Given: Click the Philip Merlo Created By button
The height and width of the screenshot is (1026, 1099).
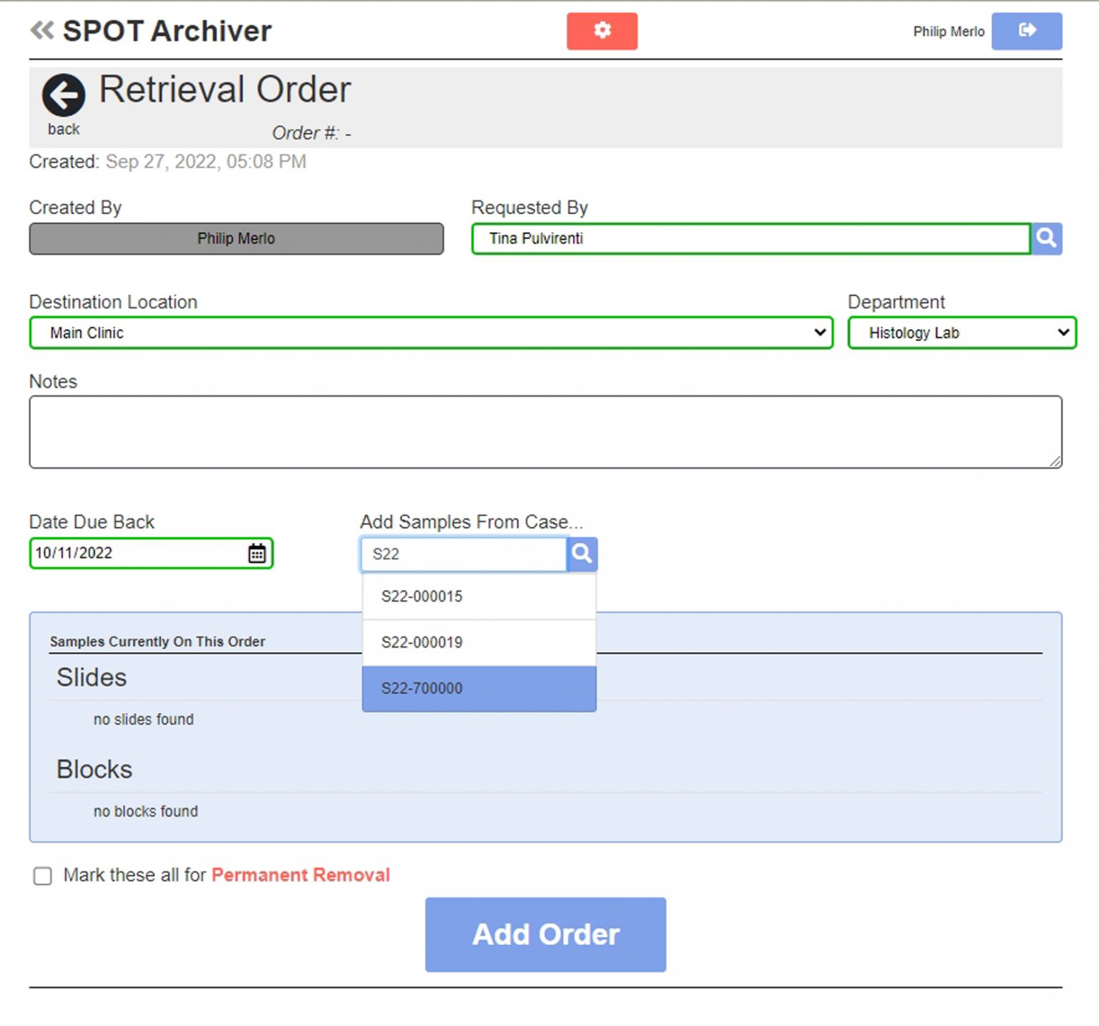Looking at the screenshot, I should point(236,238).
